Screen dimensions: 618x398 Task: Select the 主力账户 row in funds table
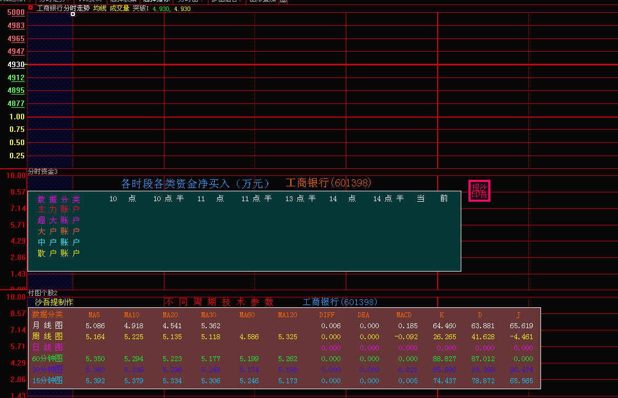(59, 209)
